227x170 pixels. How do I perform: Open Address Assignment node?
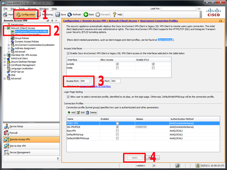[25, 48]
